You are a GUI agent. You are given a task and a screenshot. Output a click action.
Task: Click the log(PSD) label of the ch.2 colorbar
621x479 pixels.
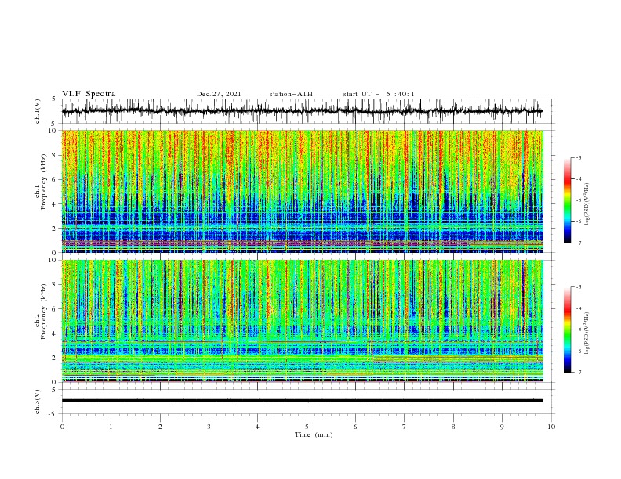pyautogui.click(x=587, y=333)
